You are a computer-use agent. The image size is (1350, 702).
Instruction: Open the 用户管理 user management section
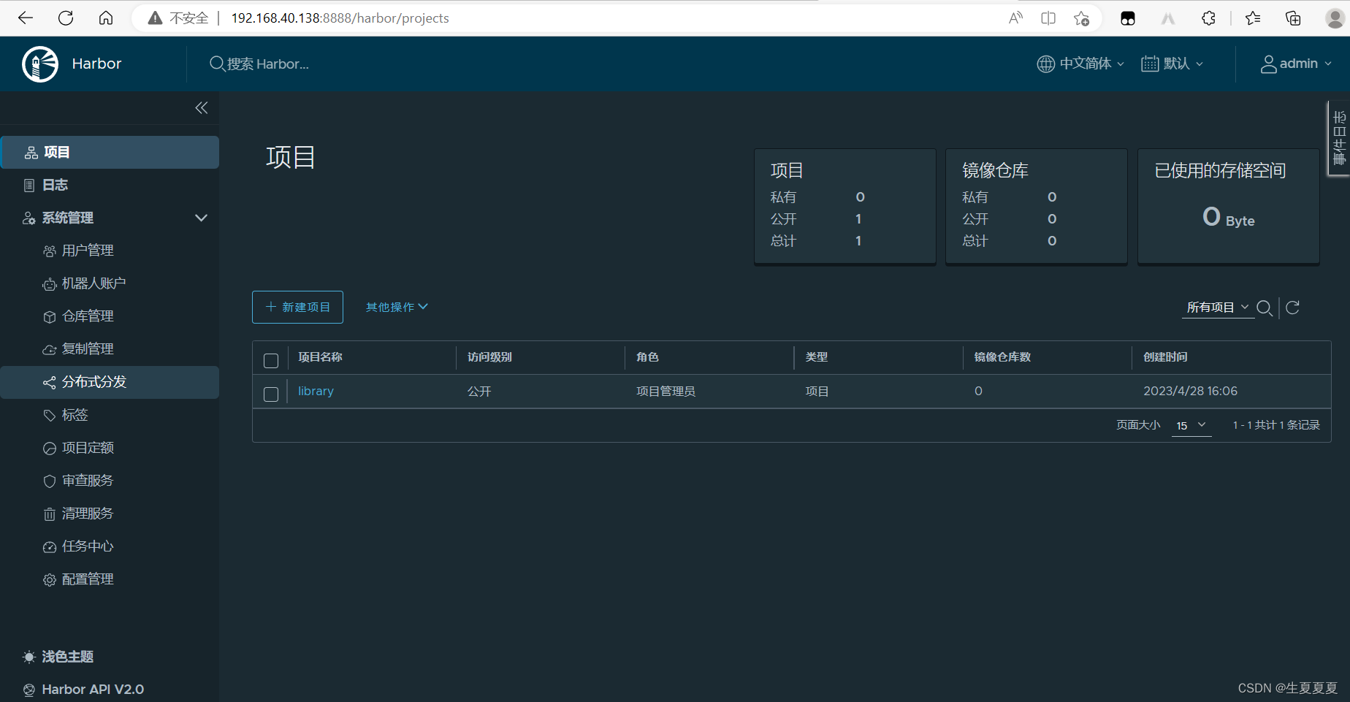(x=88, y=250)
